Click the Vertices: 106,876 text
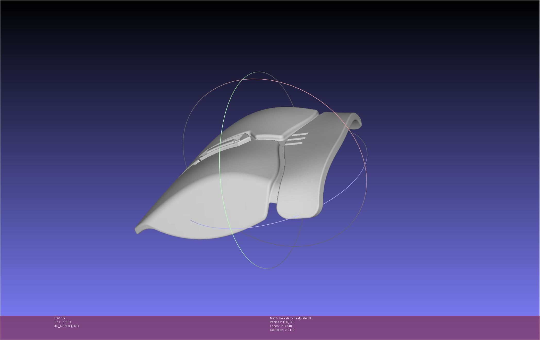 click(x=282, y=322)
